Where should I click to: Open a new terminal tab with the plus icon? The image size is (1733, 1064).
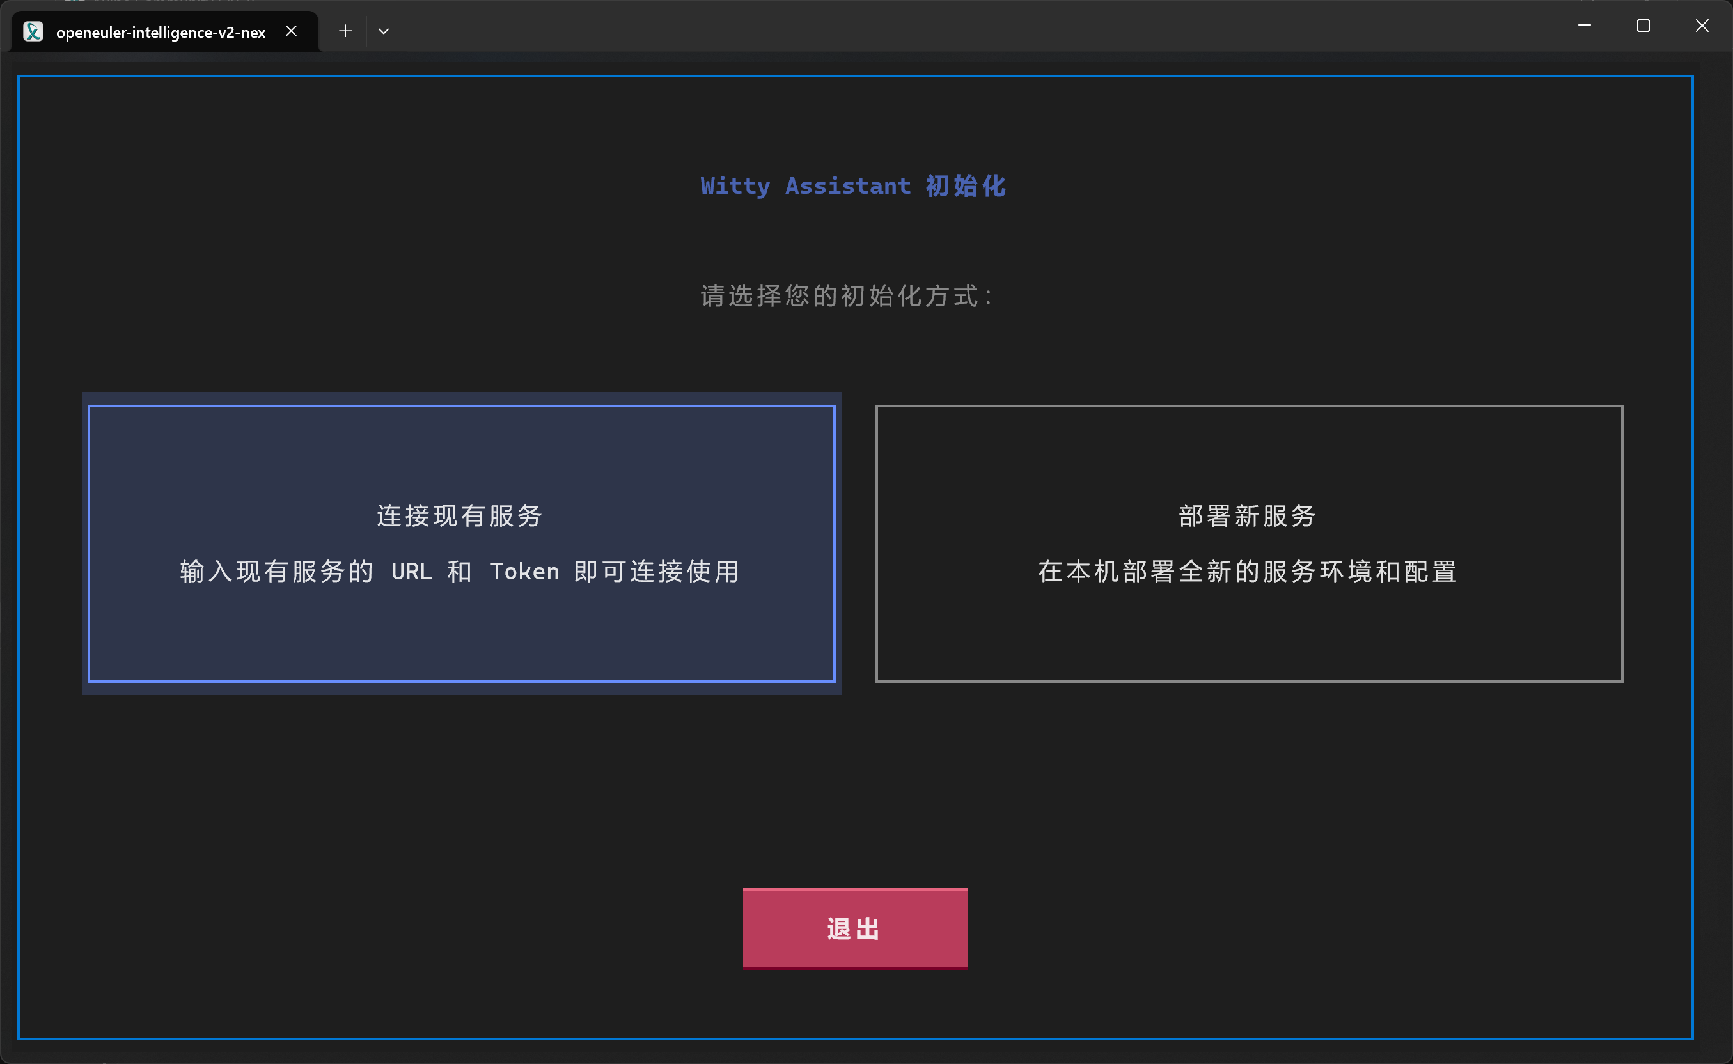pos(344,31)
